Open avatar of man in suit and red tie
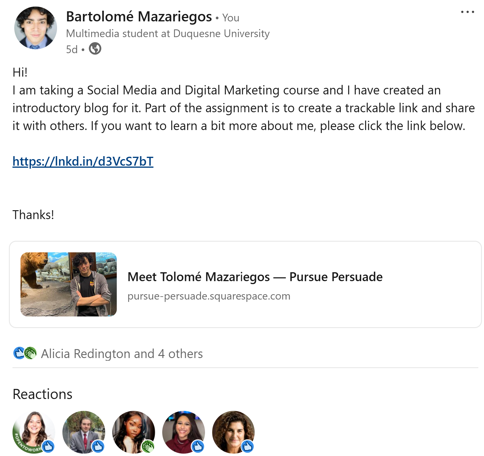484x456 pixels. coord(84,432)
